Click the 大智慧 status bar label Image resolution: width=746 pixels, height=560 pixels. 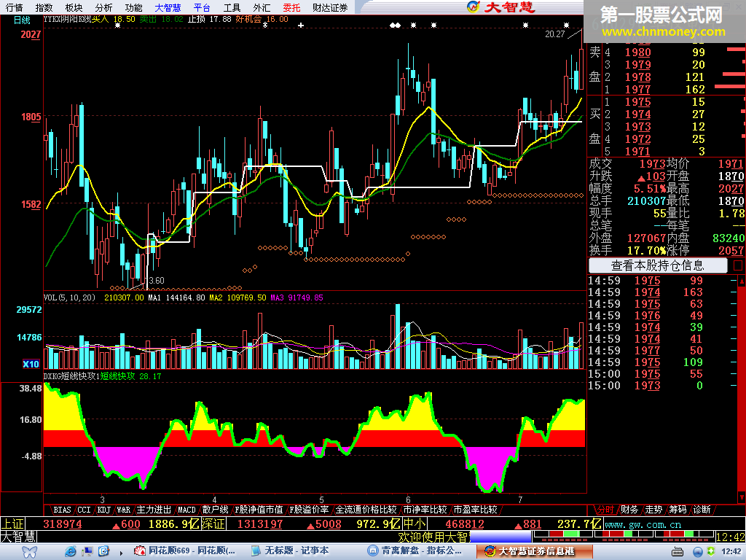(18, 537)
